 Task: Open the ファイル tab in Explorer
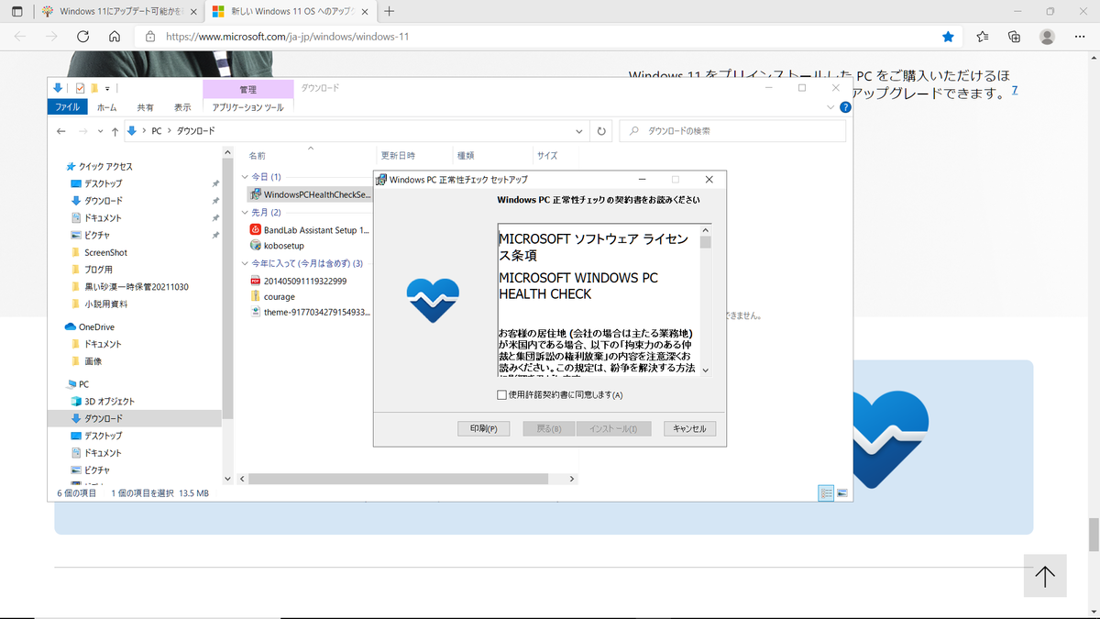[67, 107]
